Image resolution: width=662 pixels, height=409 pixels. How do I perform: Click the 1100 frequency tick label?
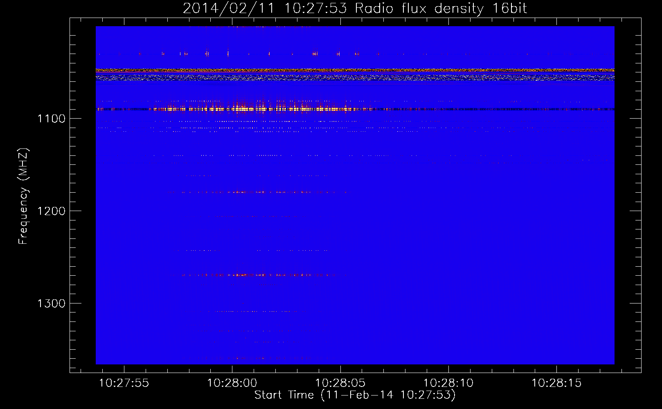52,119
